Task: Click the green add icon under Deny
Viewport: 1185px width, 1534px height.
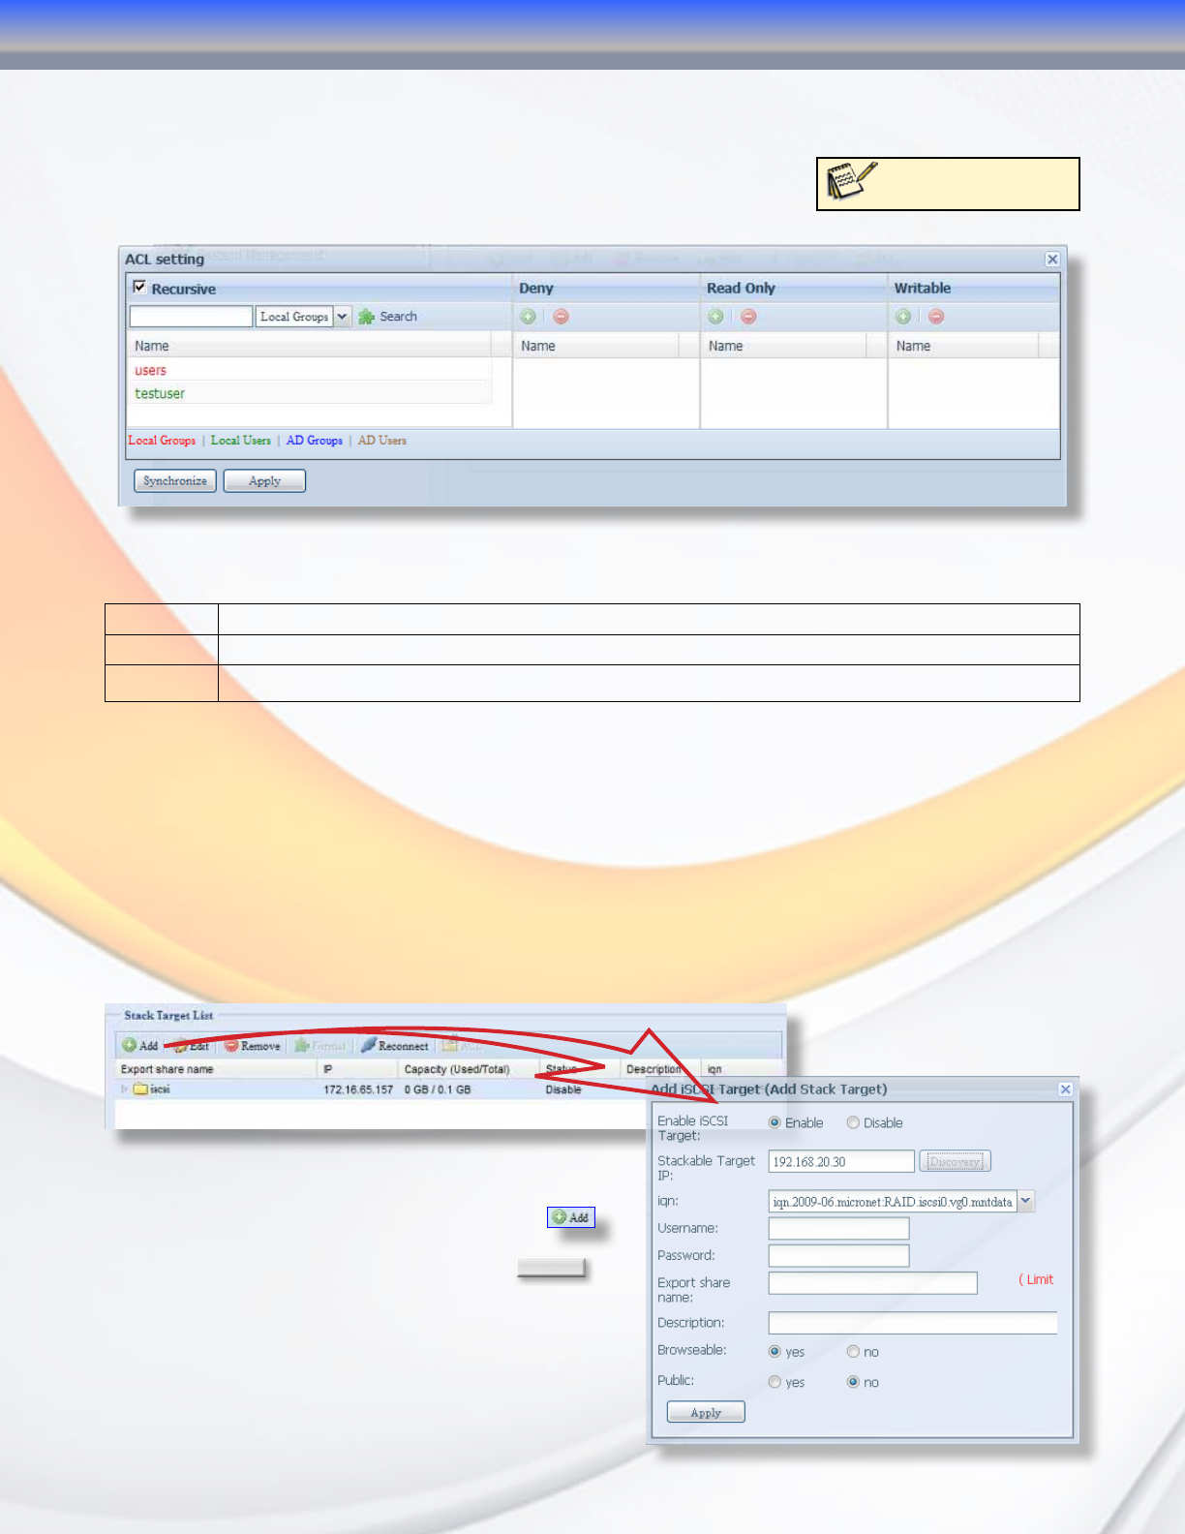Action: click(x=528, y=317)
